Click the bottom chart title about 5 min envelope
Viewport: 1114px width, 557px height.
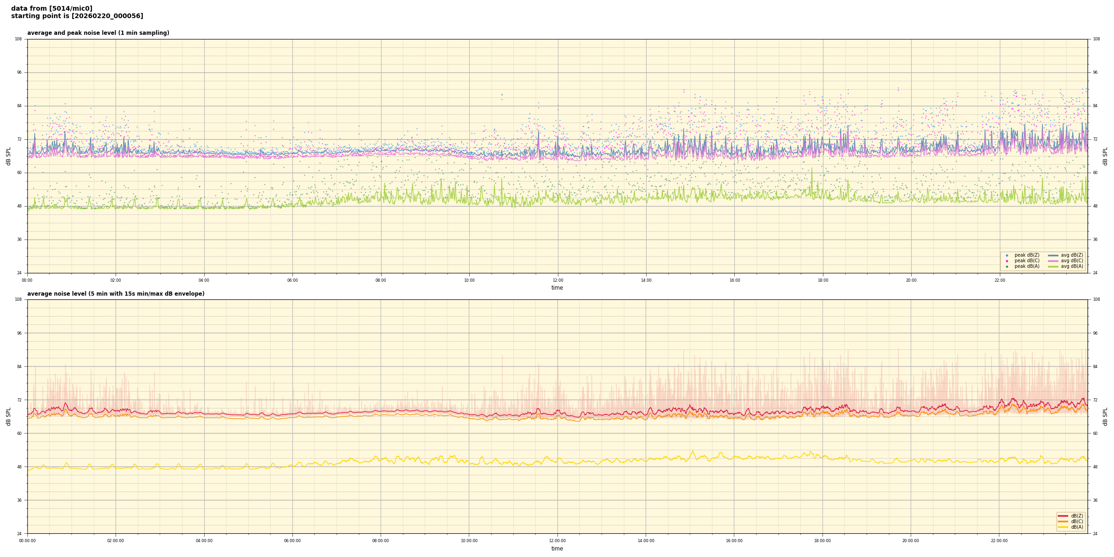(116, 294)
